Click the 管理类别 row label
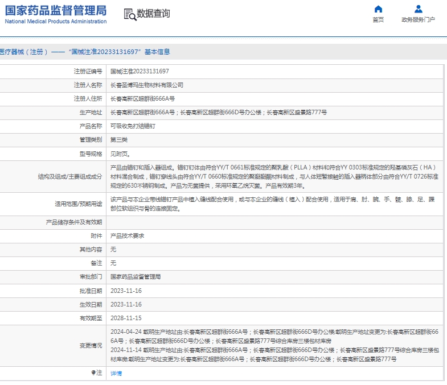 point(91,140)
